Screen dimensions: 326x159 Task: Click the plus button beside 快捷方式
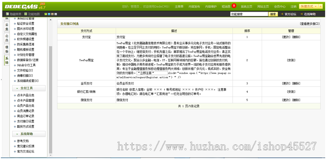[x=320, y=6]
